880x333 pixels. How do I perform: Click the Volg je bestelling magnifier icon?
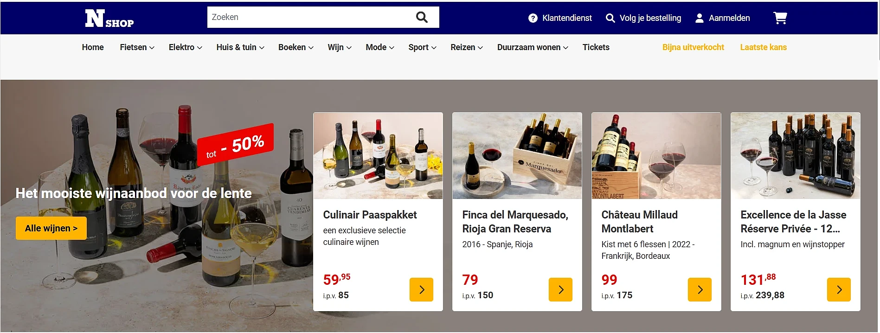point(610,18)
